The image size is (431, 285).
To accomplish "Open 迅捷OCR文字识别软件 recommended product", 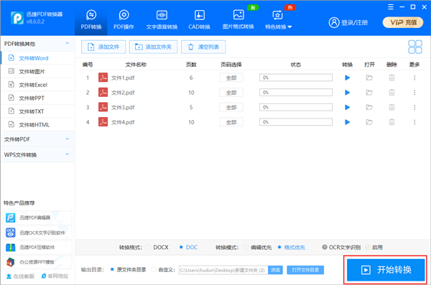I will click(x=37, y=233).
